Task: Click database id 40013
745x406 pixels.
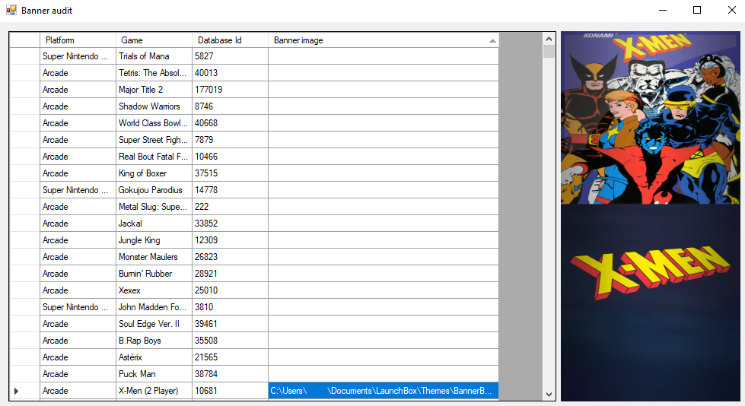Action: coord(230,73)
